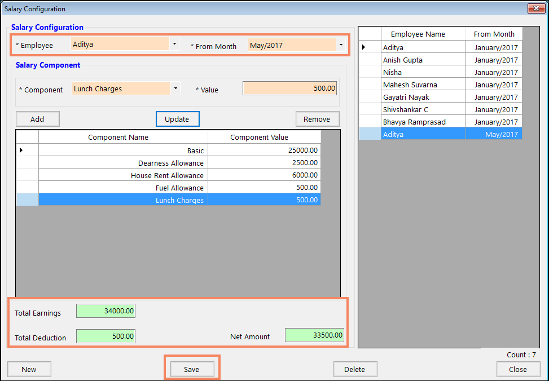
Task: Select Aditya with May/2017 entry
Action: pyautogui.click(x=441, y=134)
